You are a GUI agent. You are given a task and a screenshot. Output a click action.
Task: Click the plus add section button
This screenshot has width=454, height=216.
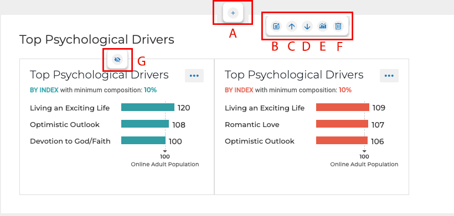pyautogui.click(x=233, y=13)
